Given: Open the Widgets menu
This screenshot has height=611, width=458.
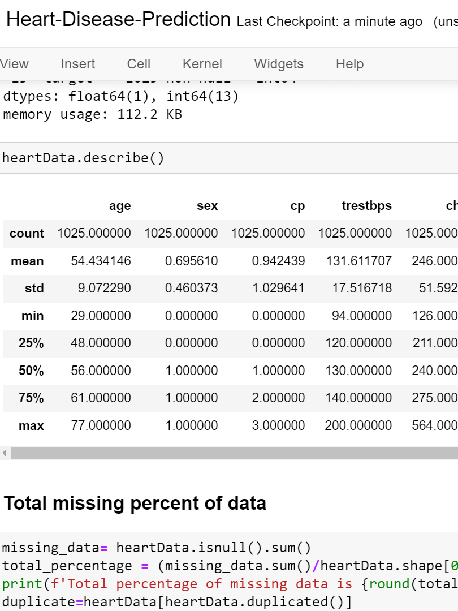Looking at the screenshot, I should click(x=279, y=64).
